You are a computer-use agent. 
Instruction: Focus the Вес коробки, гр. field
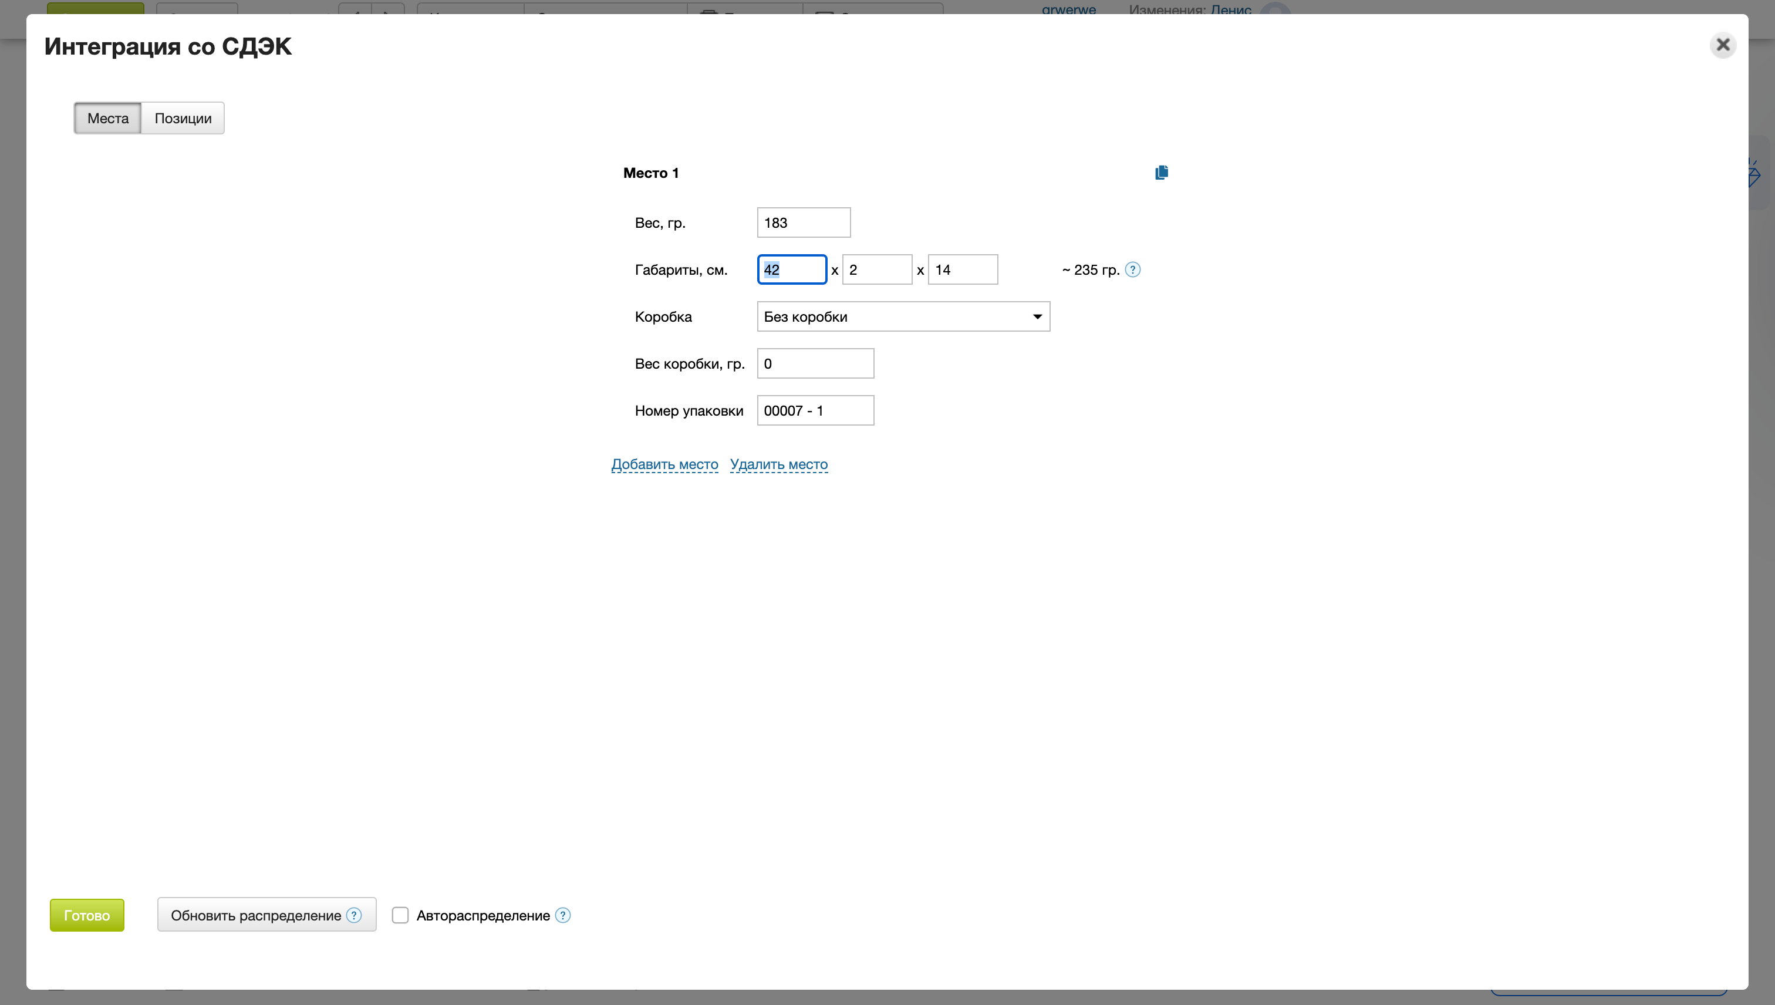coord(815,364)
